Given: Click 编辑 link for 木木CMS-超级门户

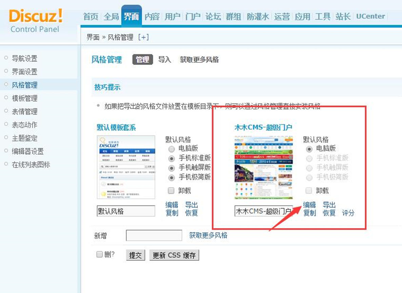Looking at the screenshot, I should coord(309,205).
